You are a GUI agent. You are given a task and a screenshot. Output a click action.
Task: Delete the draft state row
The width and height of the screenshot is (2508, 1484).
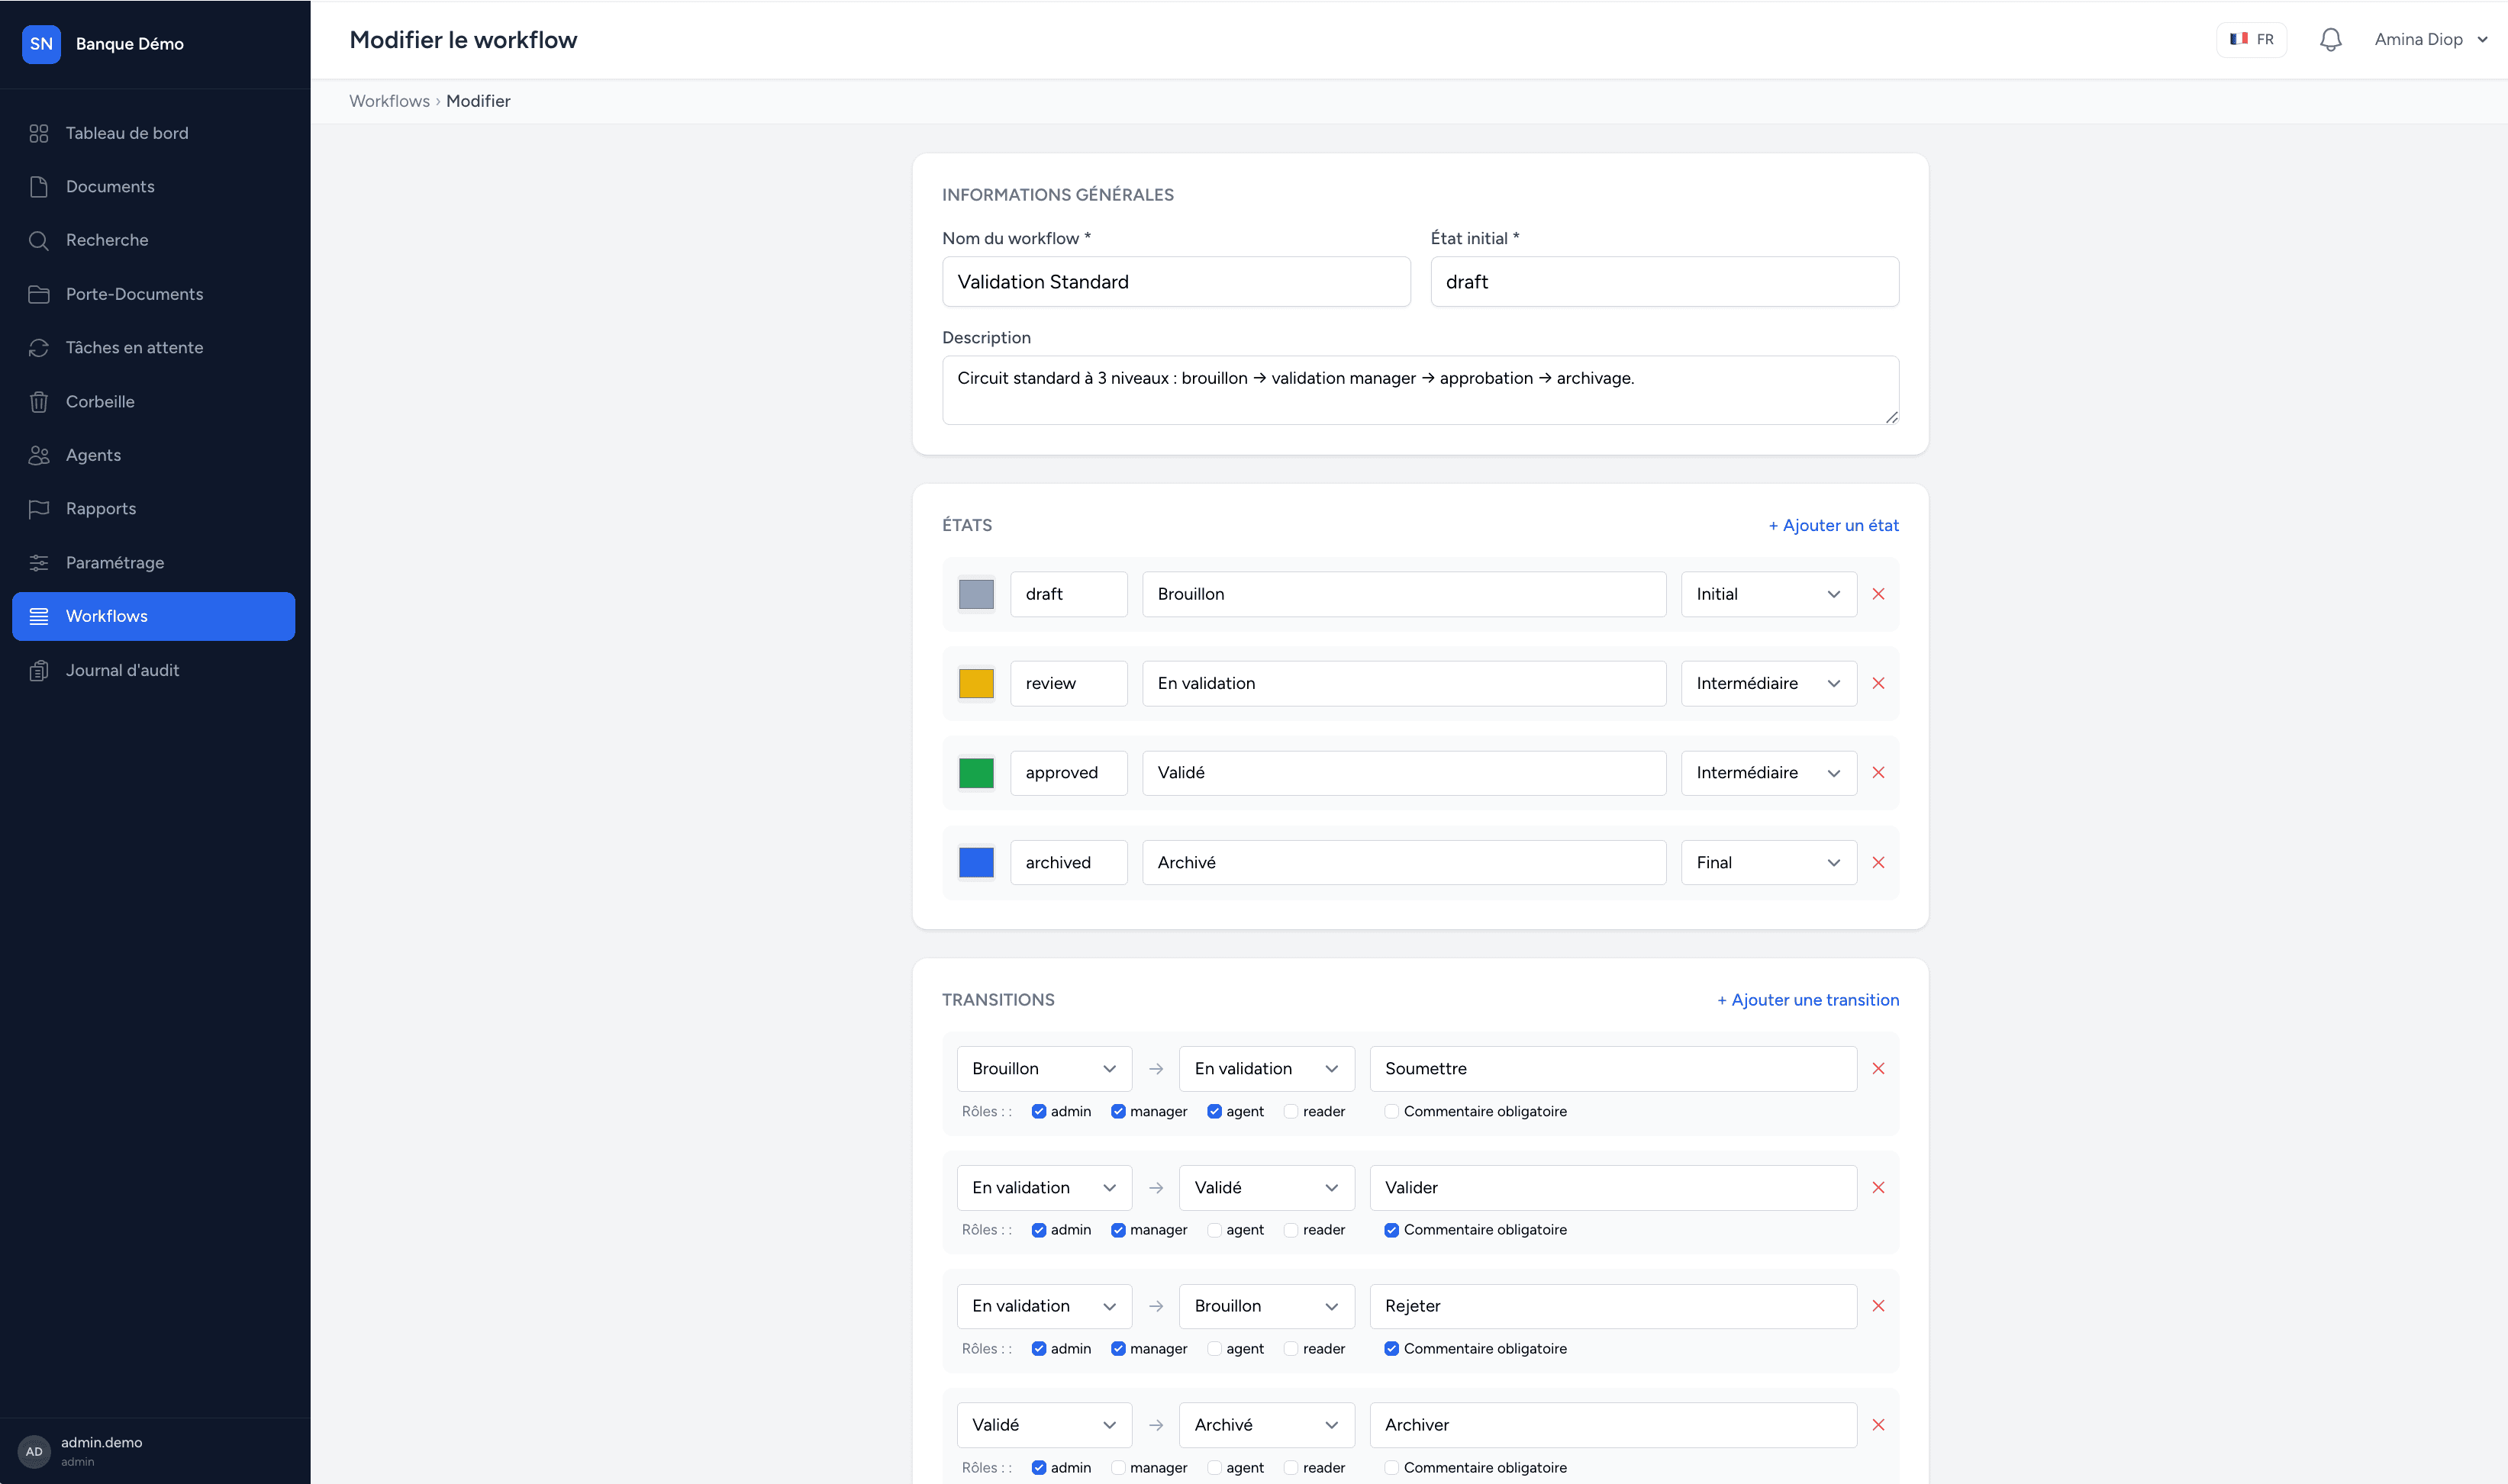pyautogui.click(x=1878, y=594)
